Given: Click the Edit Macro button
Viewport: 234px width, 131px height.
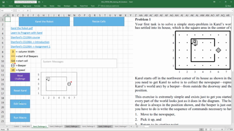Looking at the screenshot, I should (x=20, y=104).
